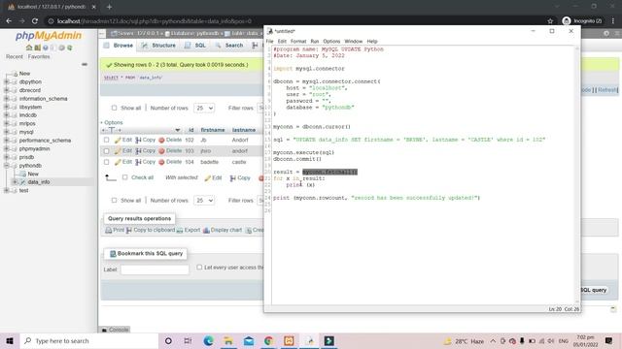Switch to the Browse tab
The image size is (622, 349).
(119, 46)
